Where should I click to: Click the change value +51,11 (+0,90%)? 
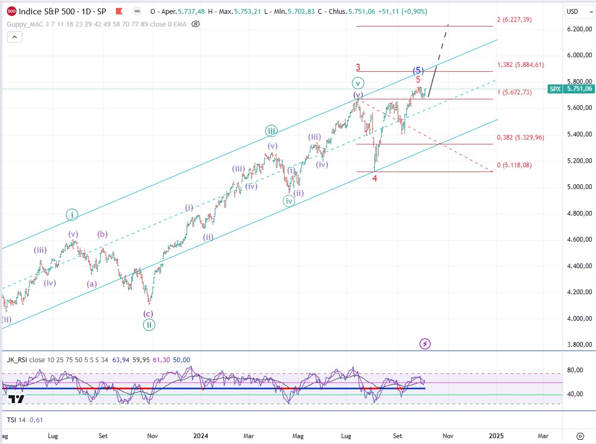coord(402,11)
